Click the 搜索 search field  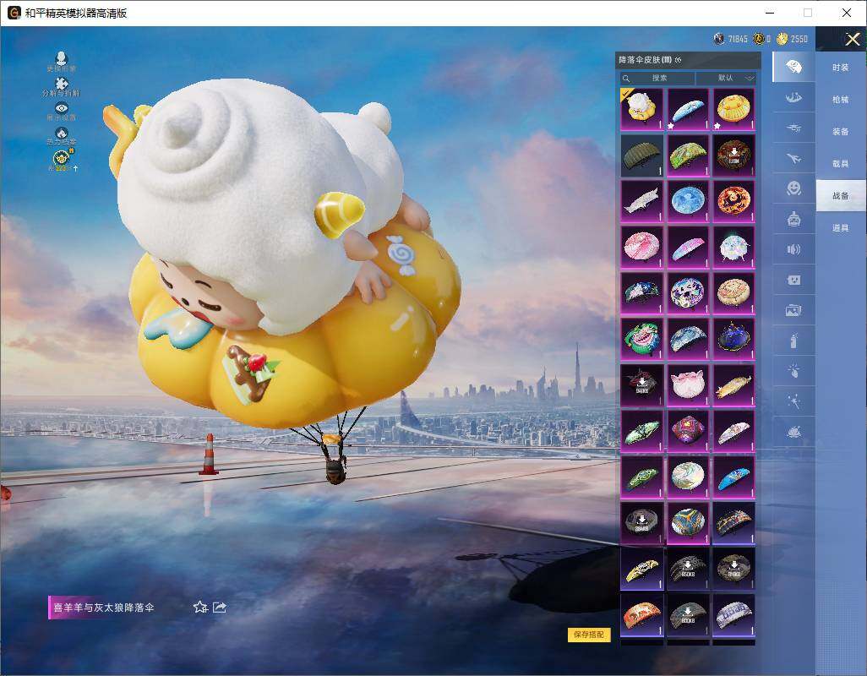tap(657, 78)
